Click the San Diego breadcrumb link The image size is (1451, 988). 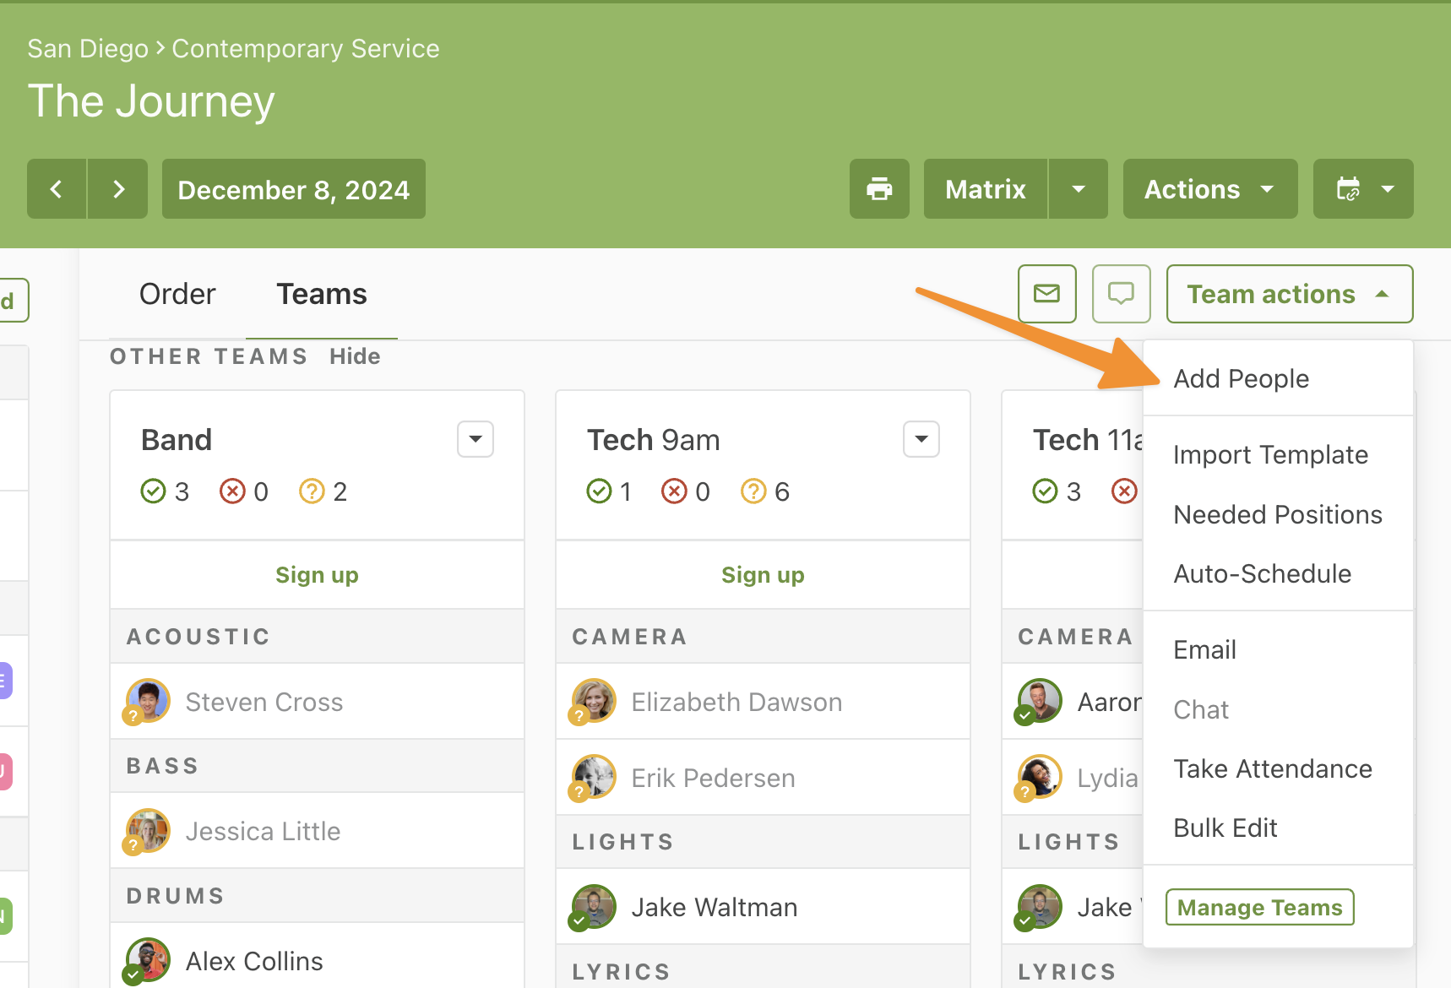tap(88, 49)
